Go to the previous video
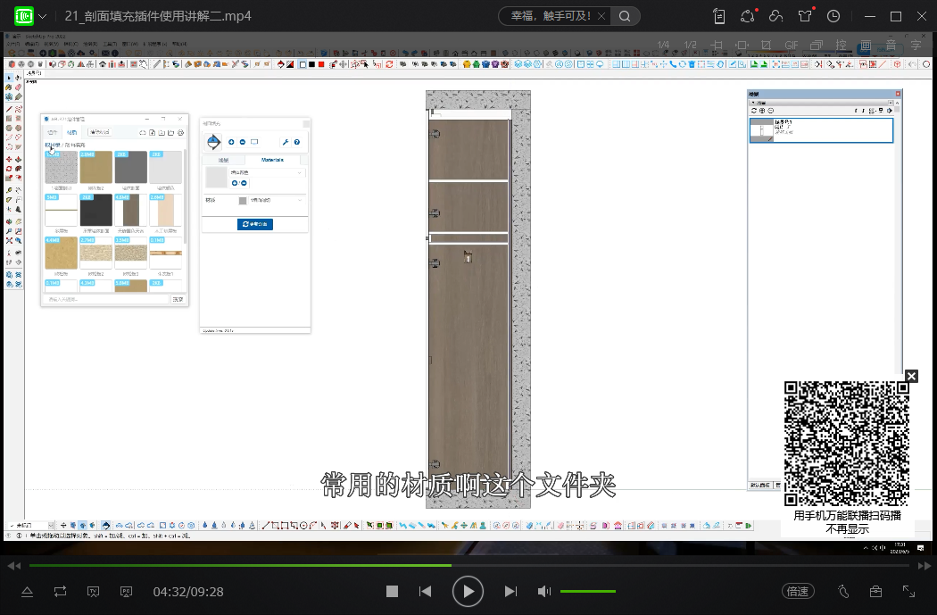The image size is (937, 615). pos(426,592)
